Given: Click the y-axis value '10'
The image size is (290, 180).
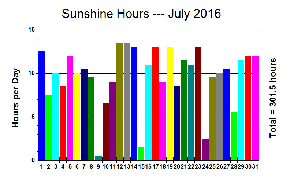Looking at the screenshot, I should pos(32,73).
